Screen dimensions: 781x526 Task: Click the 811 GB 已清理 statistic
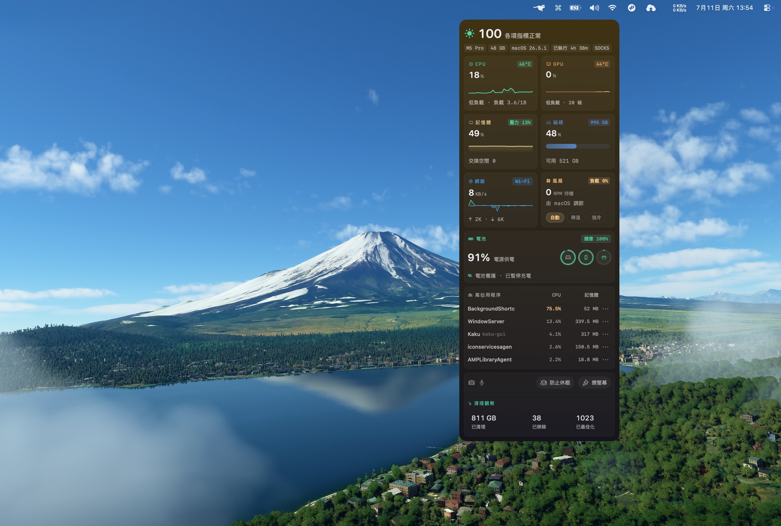pos(483,422)
